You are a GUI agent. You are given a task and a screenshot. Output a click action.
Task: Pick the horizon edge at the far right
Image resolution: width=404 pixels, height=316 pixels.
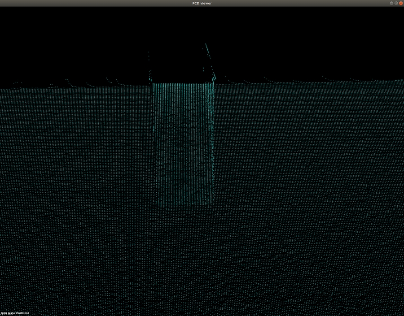coord(395,81)
